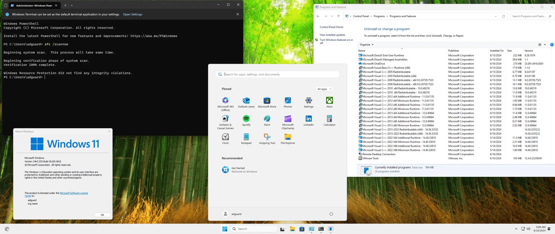This screenshot has width=555, height=234.
Task: Open Solitaire & Casual Games
Action: click(x=225, y=122)
